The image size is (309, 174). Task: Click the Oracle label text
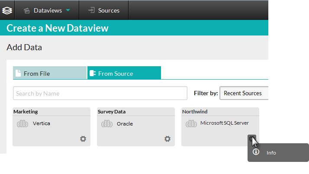[x=125, y=124]
